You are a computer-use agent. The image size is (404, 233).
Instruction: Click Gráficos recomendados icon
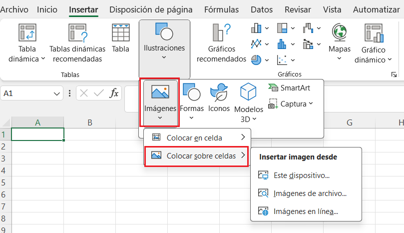221,32
